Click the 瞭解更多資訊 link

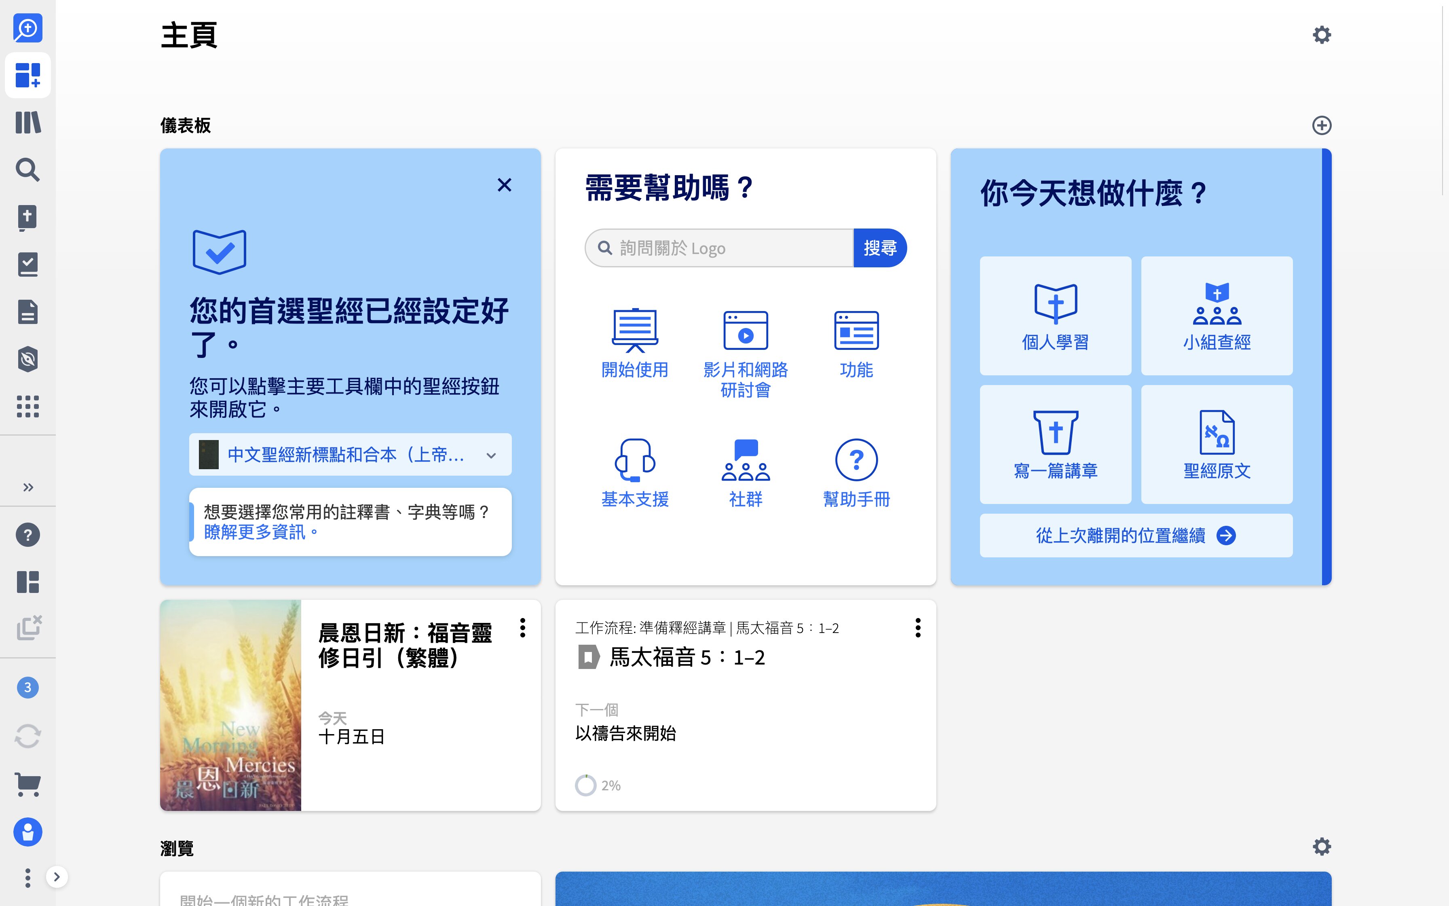(x=261, y=532)
